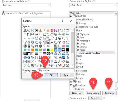Choose the blue info circle symbol
Image resolution: width=119 pixels, height=101 pixels.
[33, 30]
